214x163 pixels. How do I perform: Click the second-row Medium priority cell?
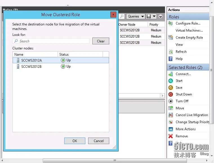coord(156,36)
